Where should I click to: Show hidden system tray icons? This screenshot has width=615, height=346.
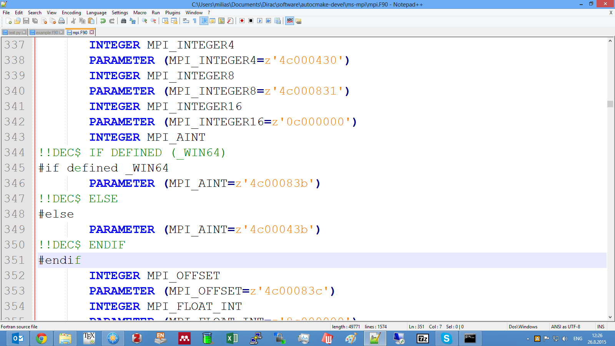528,339
